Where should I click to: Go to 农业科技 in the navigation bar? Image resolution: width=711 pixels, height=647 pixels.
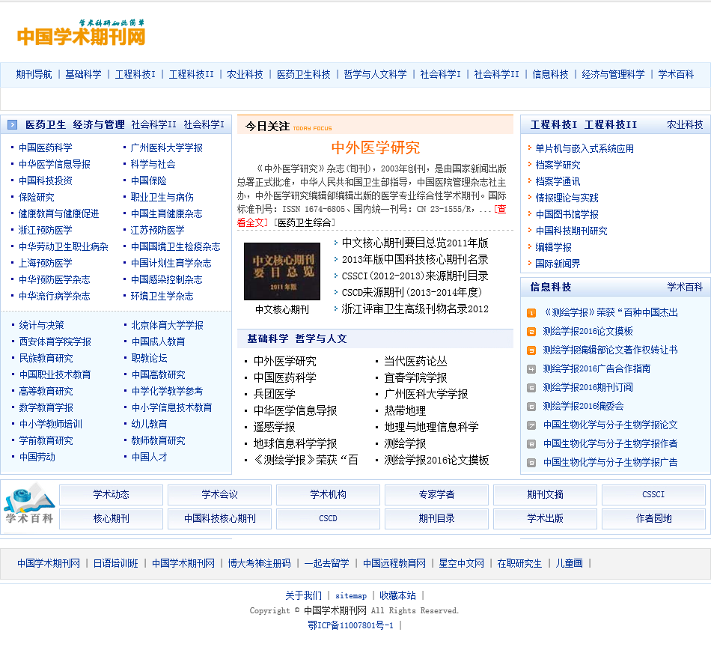pos(245,74)
